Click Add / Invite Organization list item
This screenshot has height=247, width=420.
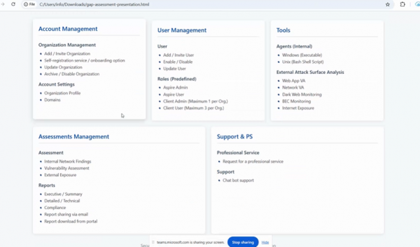[67, 53]
